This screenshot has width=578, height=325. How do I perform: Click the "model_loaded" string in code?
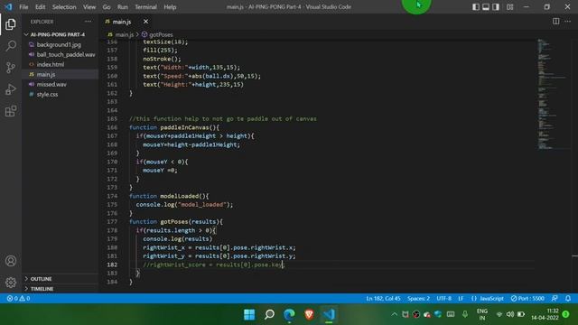(202, 205)
